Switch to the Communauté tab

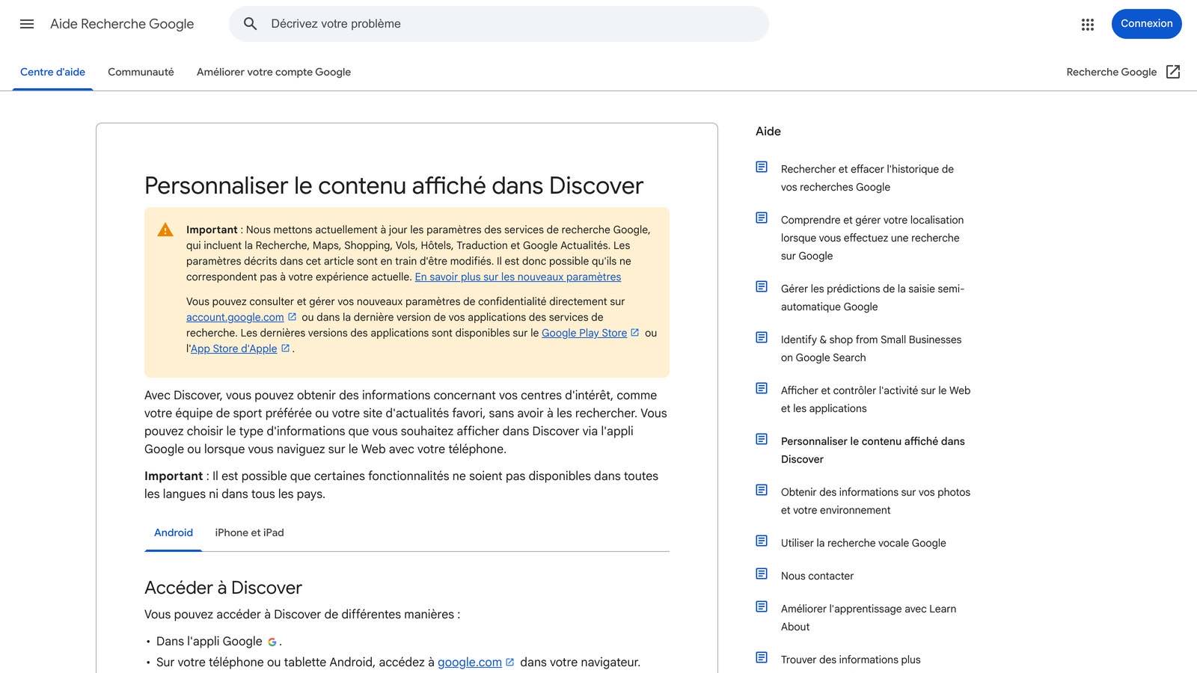point(141,73)
